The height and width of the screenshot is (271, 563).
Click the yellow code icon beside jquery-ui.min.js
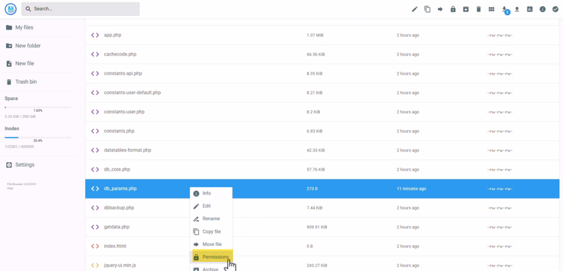click(x=95, y=266)
